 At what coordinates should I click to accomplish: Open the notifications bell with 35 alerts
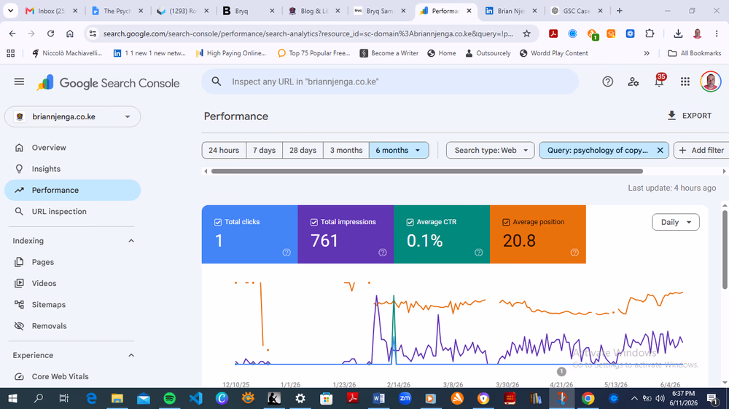click(x=659, y=81)
